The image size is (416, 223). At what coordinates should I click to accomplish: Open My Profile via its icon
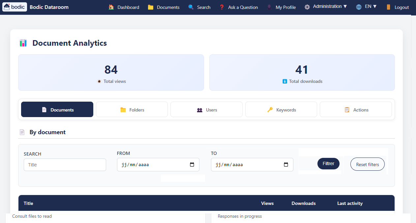tap(269, 7)
